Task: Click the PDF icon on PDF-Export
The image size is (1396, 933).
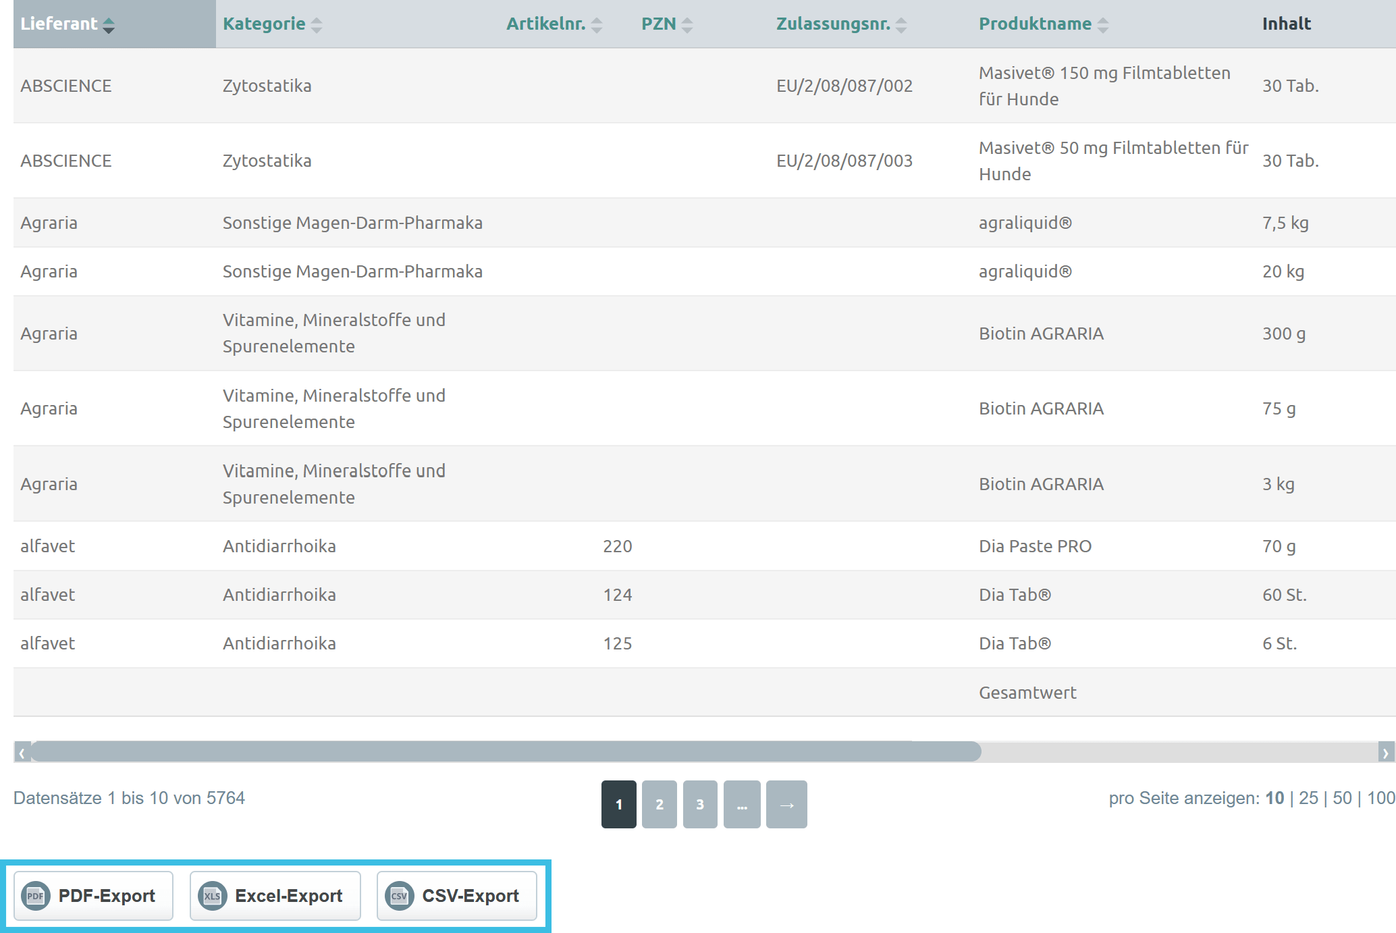Action: click(x=36, y=896)
